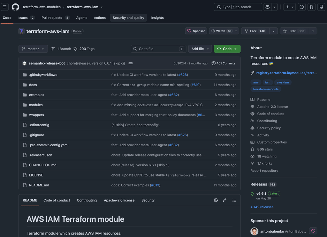Switch to the Issues tab
327x237 pixels.
point(26,17)
